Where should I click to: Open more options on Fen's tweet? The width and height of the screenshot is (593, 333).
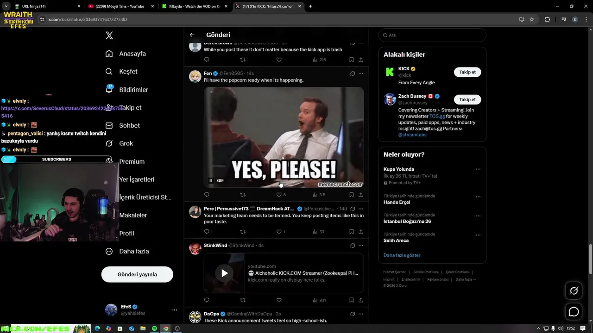[x=361, y=74]
